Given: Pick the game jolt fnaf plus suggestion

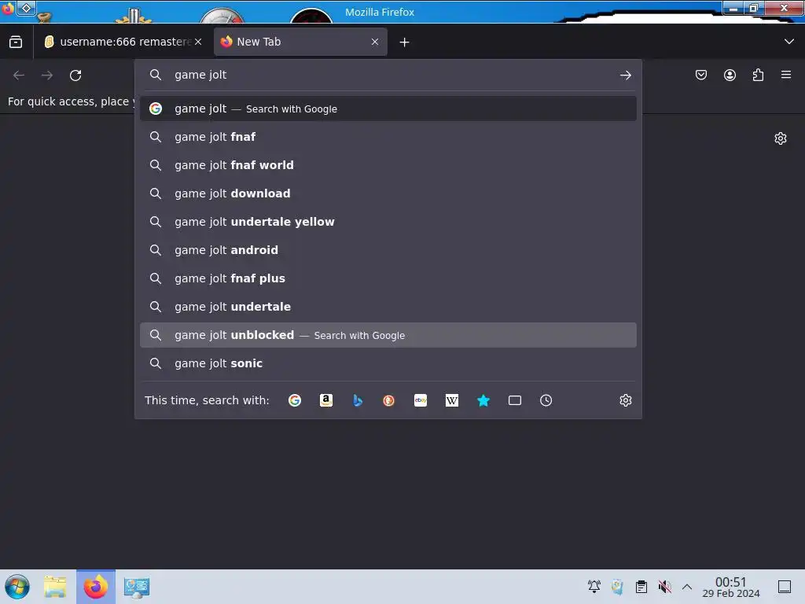Looking at the screenshot, I should point(388,278).
